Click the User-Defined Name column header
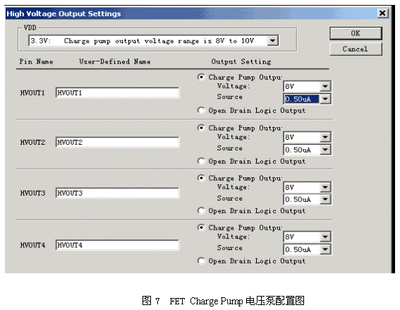This screenshot has height=310, width=400. coord(115,61)
